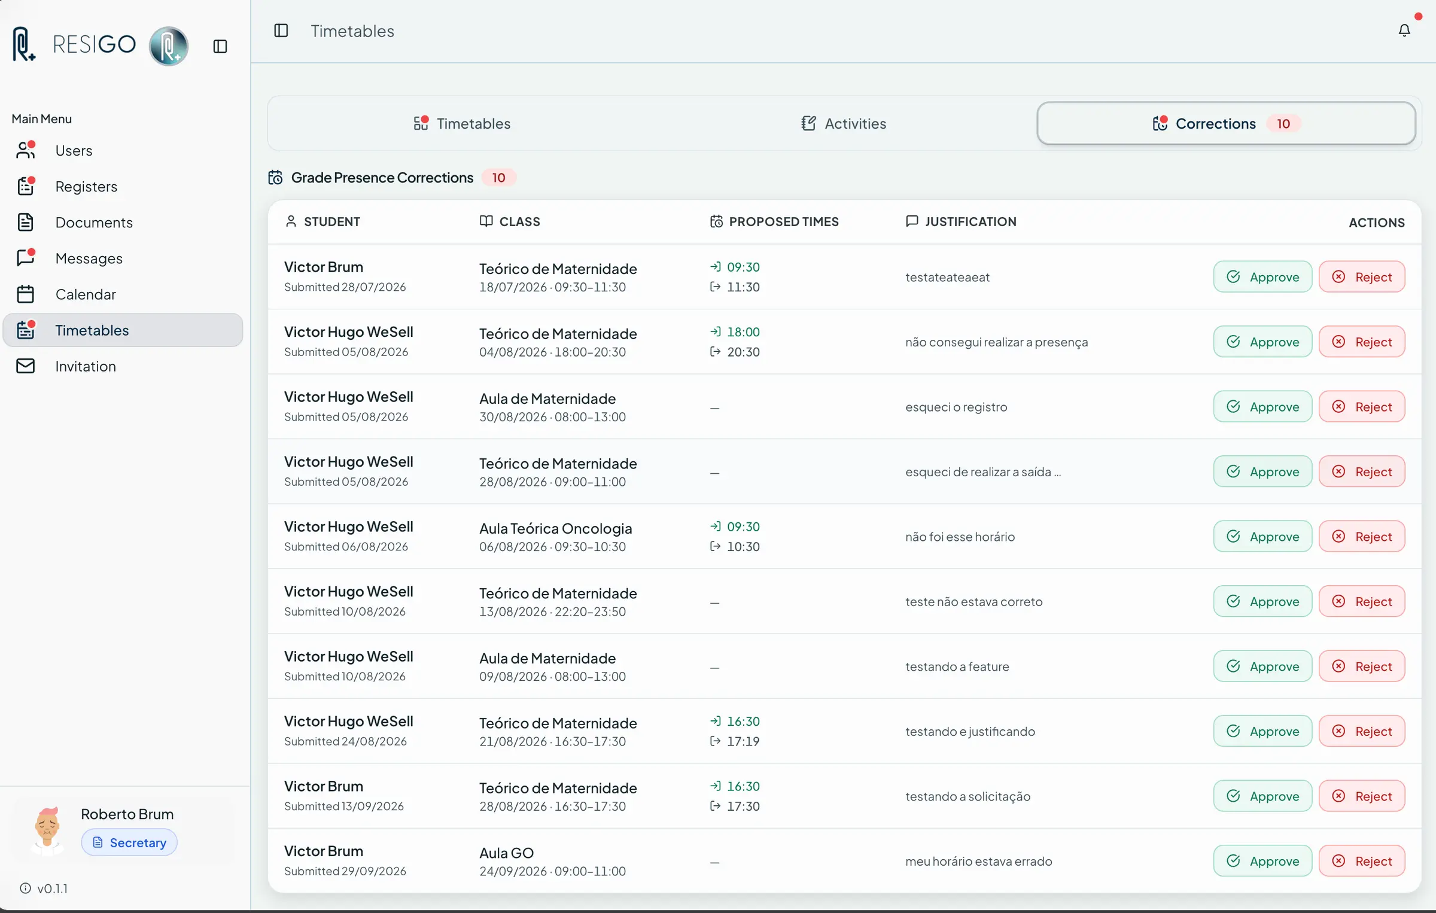
Task: Switch to the Activities tab
Action: [844, 123]
